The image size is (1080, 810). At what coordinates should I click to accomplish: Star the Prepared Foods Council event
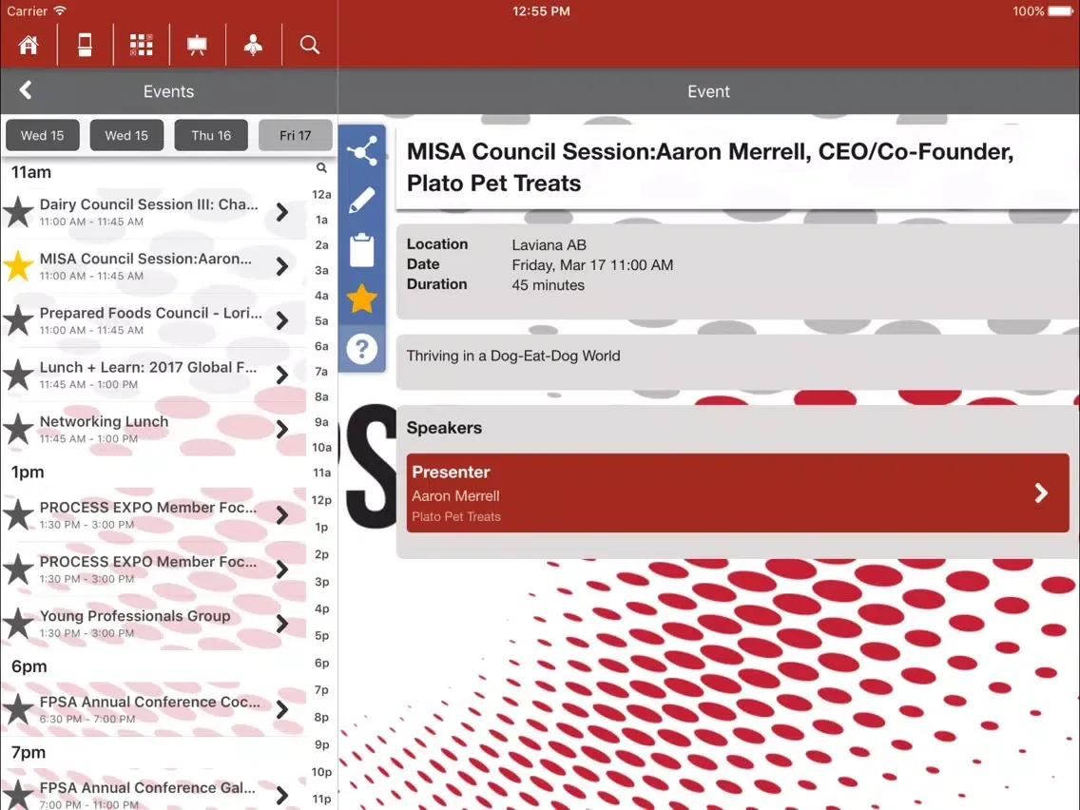pos(19,320)
